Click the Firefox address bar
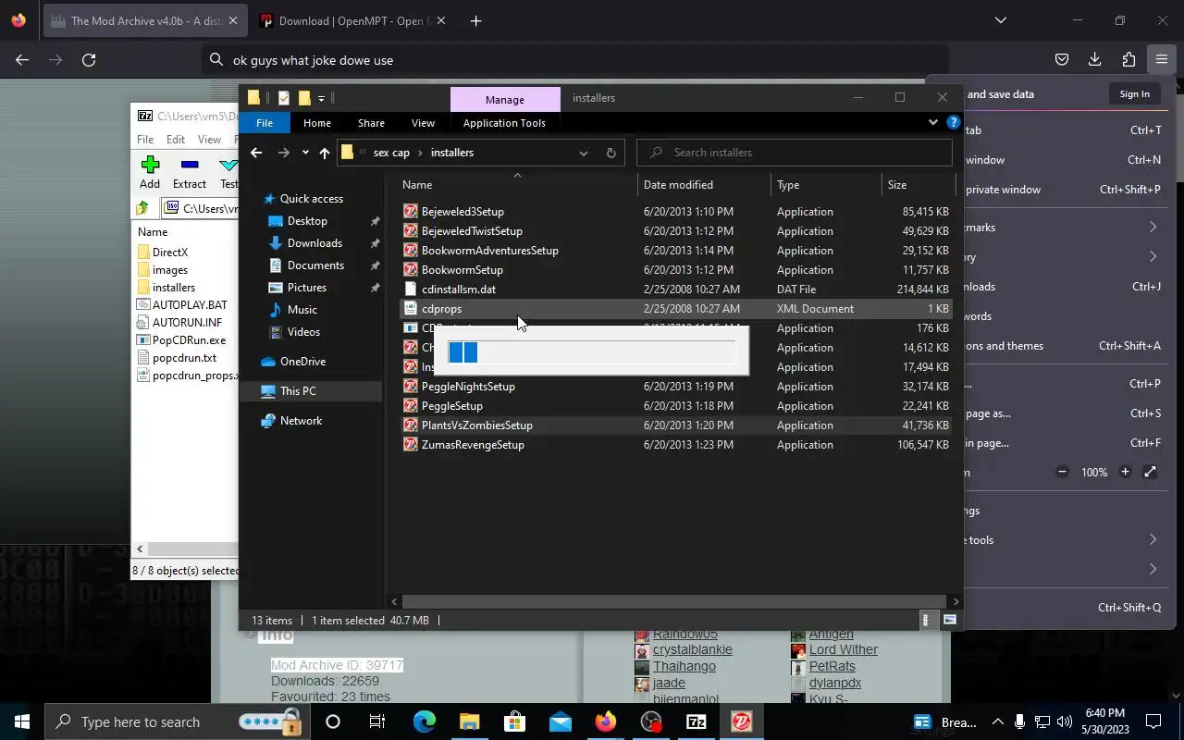Image resolution: width=1184 pixels, height=740 pixels. [575, 60]
